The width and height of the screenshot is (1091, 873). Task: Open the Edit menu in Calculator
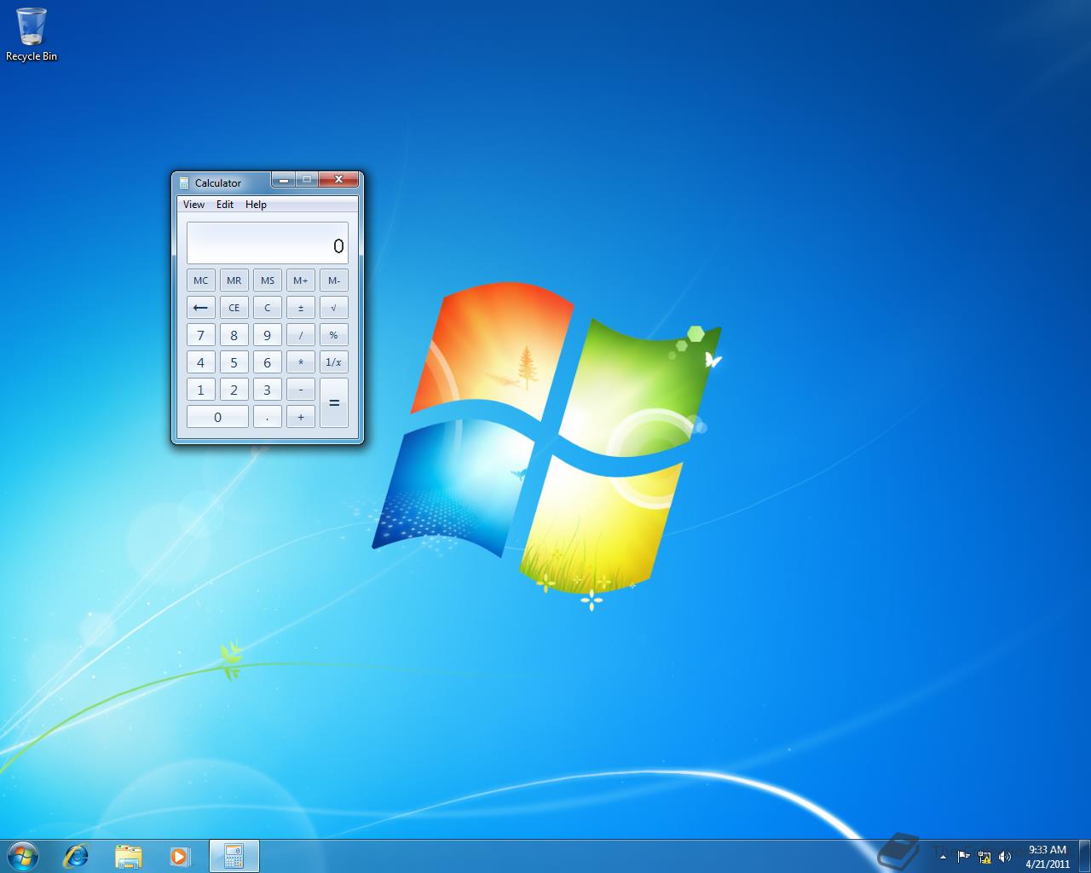(x=225, y=205)
